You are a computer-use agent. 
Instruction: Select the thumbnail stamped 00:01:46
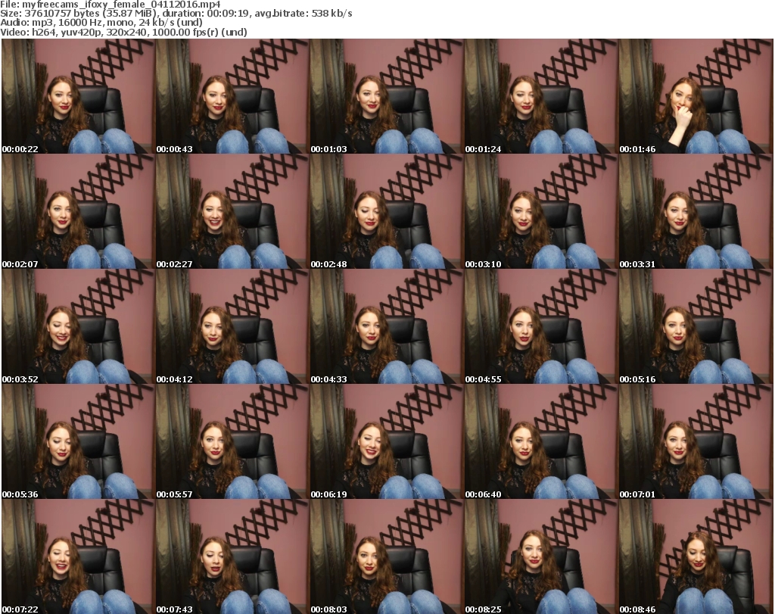[x=696, y=96]
